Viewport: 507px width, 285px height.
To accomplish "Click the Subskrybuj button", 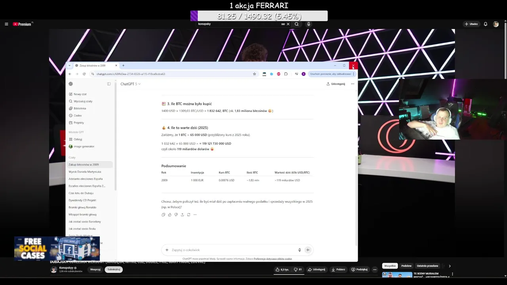I will 114,270.
